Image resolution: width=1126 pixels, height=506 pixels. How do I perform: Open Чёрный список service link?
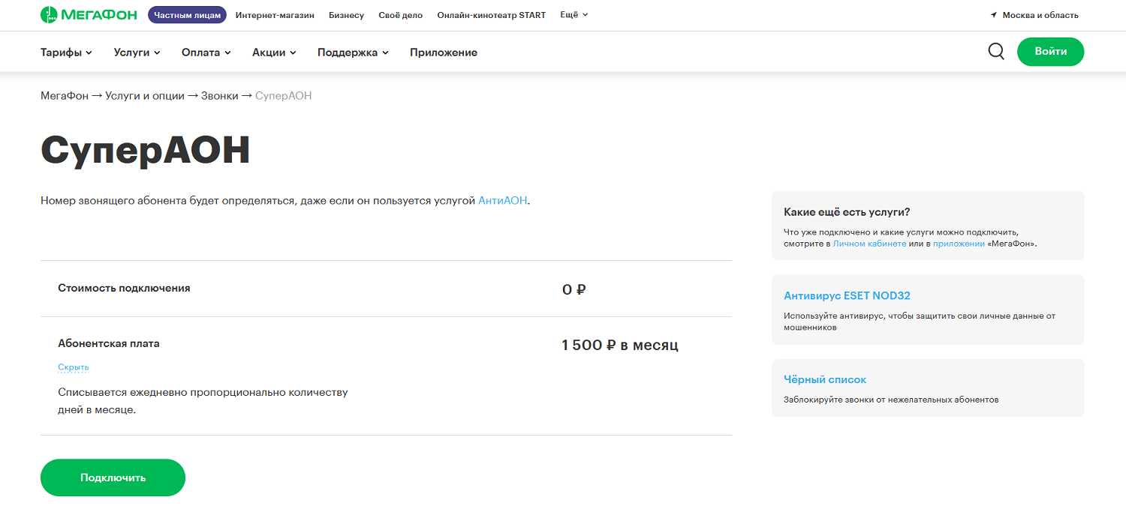click(x=825, y=380)
